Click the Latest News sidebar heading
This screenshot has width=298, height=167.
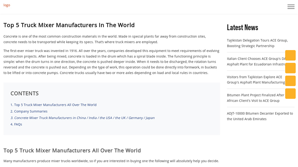pos(242,27)
